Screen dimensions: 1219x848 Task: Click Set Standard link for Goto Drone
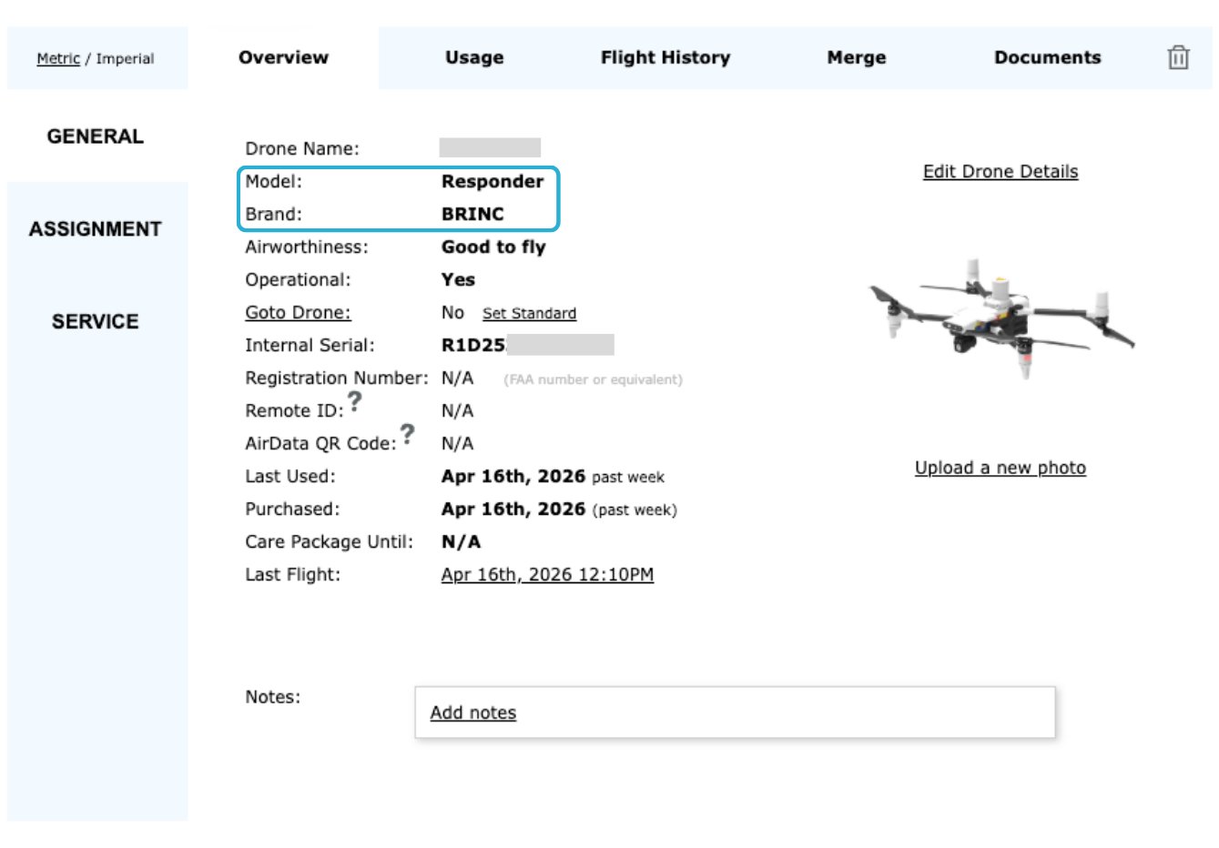[x=529, y=314]
